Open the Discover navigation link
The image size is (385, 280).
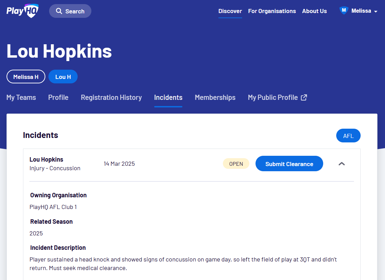[x=230, y=11]
